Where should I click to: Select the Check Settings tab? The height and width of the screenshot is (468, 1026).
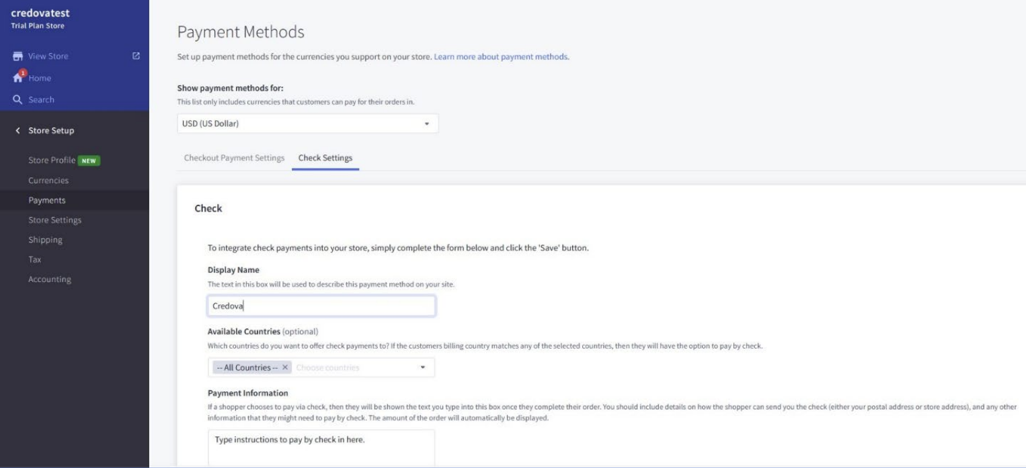[325, 158]
